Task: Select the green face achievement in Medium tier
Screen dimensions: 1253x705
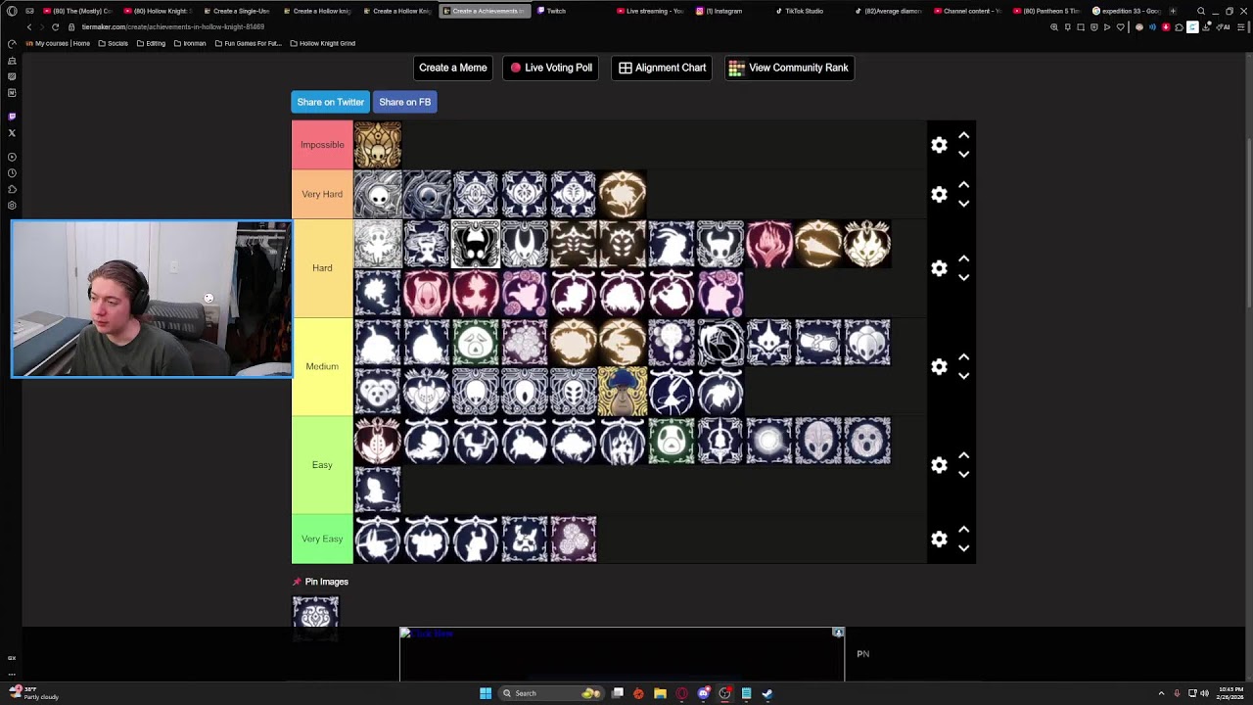Action: click(476, 342)
